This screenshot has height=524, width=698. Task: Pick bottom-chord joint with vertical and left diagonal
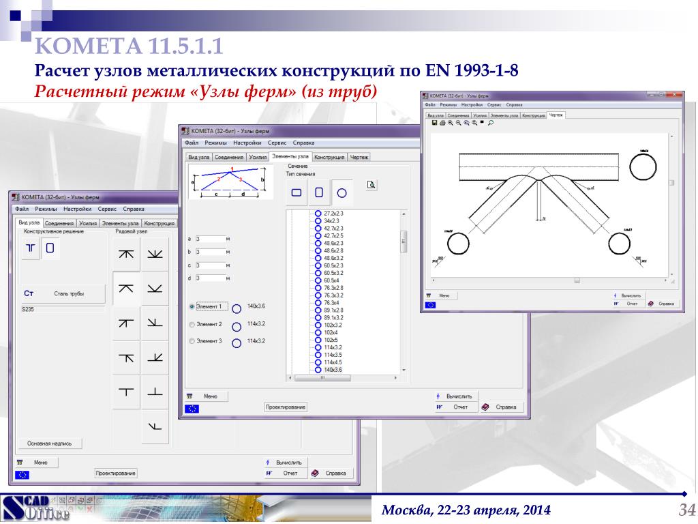pos(155,323)
